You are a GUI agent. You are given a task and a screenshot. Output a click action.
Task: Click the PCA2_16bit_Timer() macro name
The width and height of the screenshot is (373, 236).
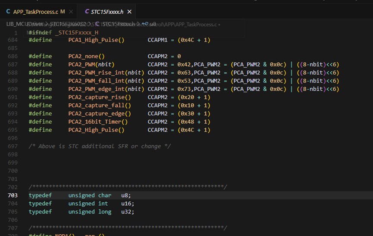[98, 122]
